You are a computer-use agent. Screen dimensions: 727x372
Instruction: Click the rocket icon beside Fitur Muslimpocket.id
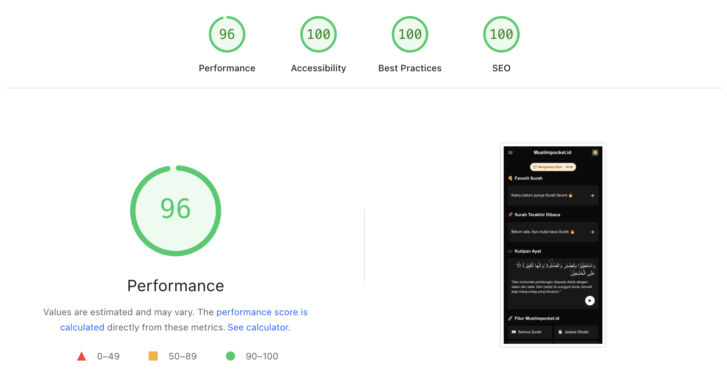point(511,318)
